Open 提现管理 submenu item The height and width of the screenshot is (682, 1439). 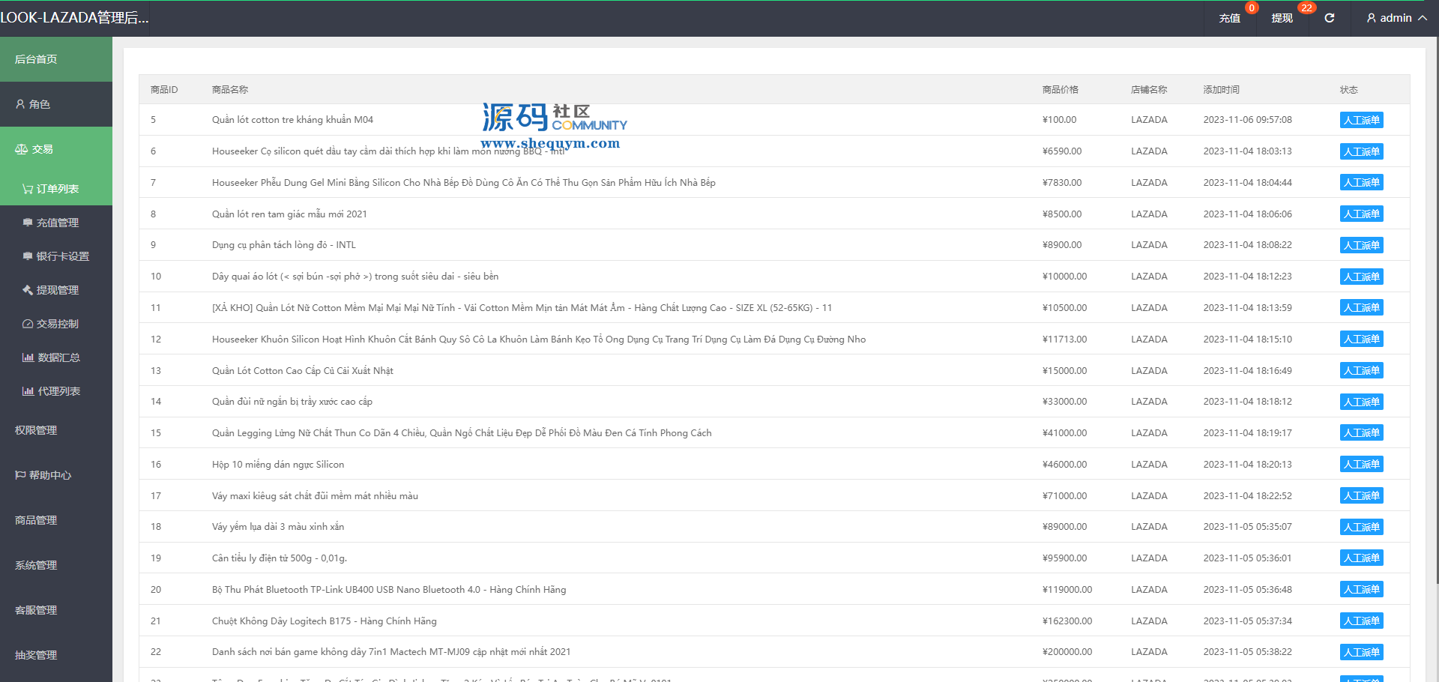click(56, 290)
